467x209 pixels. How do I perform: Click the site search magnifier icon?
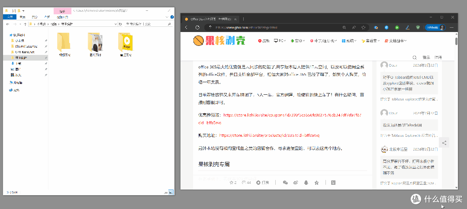pyautogui.click(x=415, y=58)
